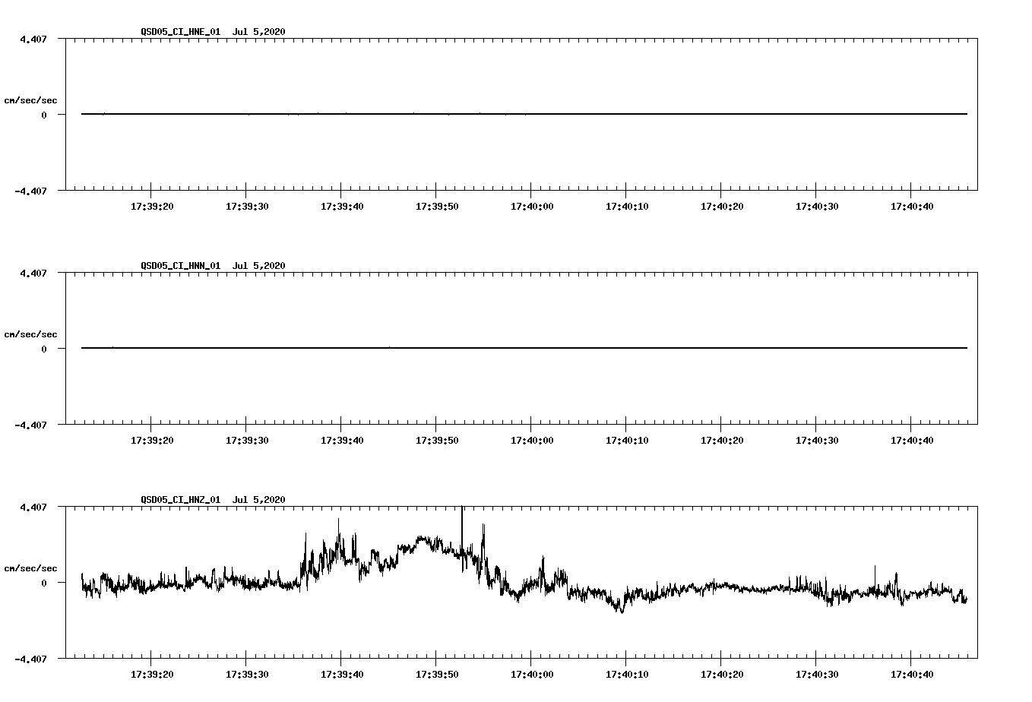Click 17:39:50 time label on HNE axis
Screen dimensions: 1032x702
coord(437,206)
